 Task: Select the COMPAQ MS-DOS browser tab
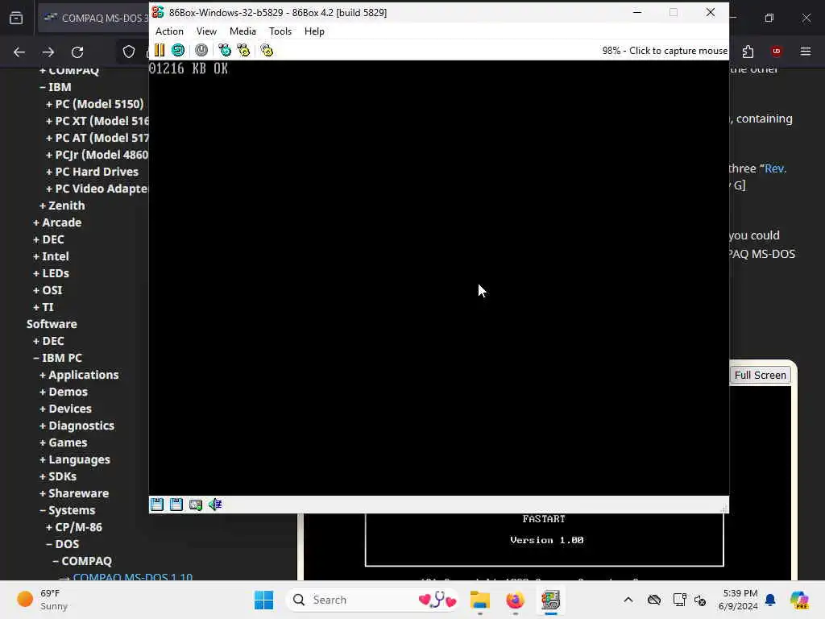95,18
